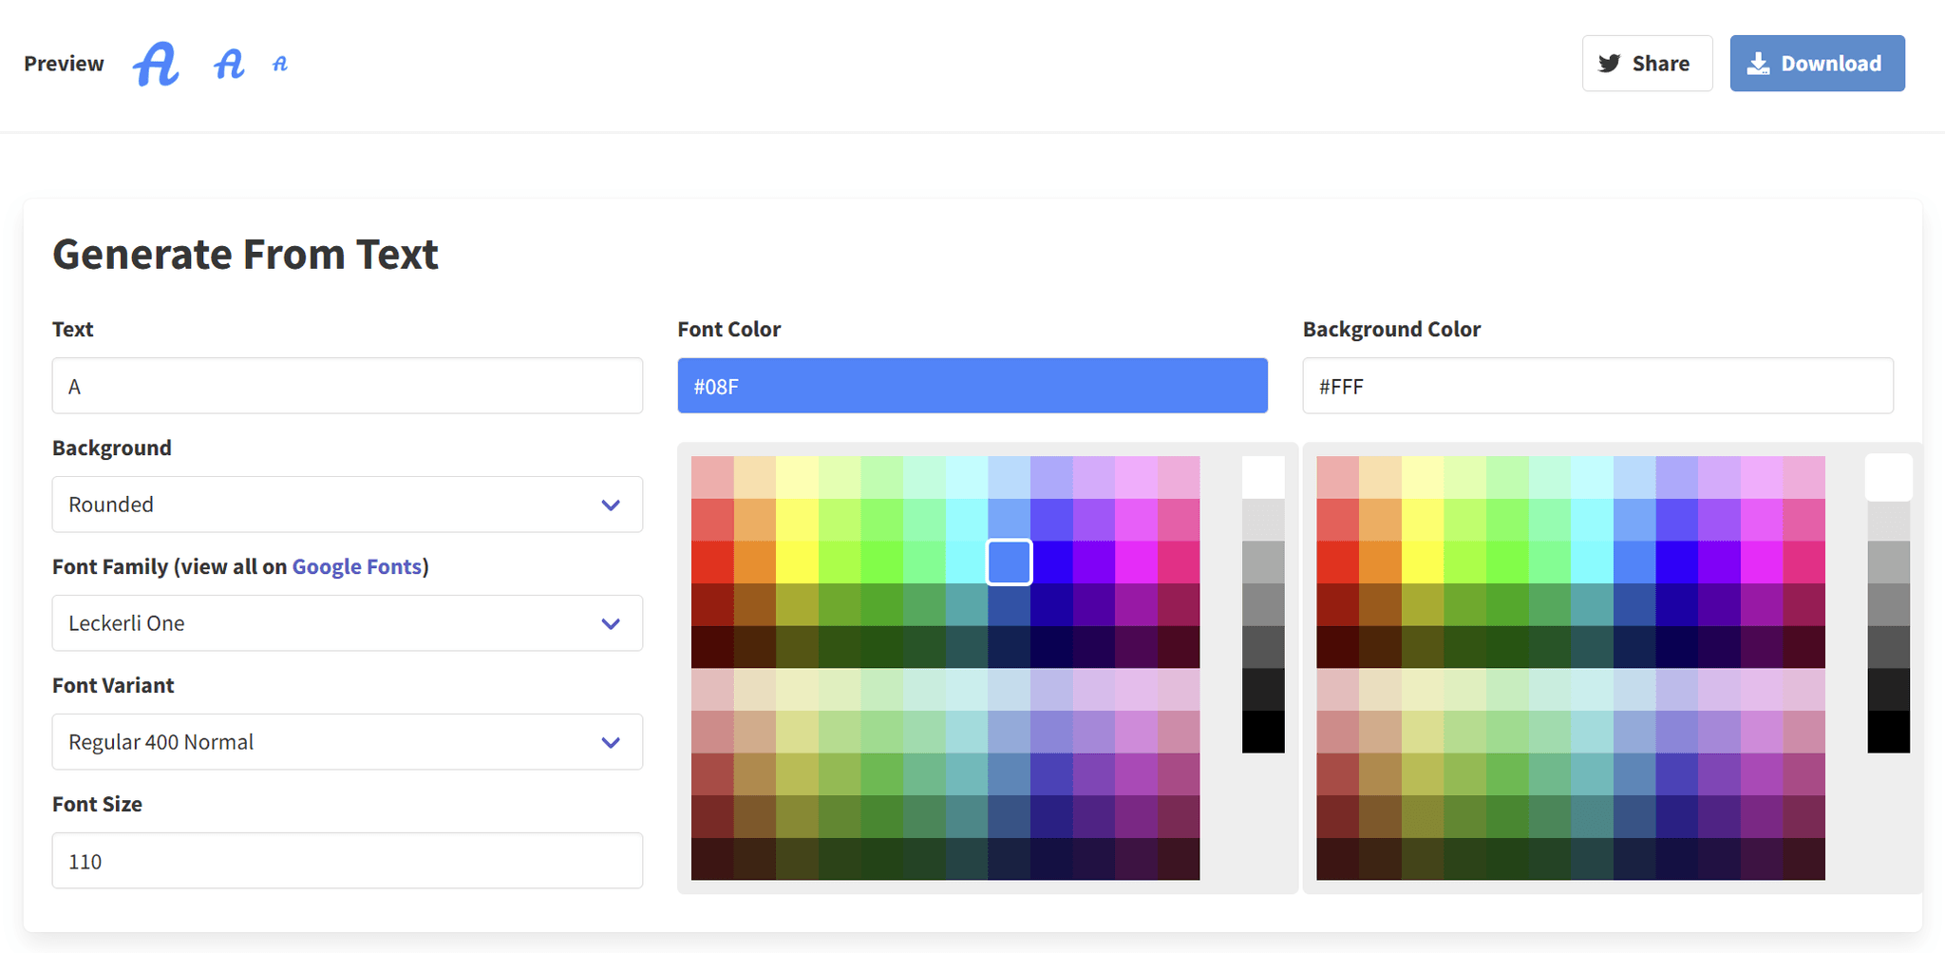This screenshot has width=1945, height=953.
Task: Click the Twitter bird icon in Share
Action: click(x=1609, y=64)
